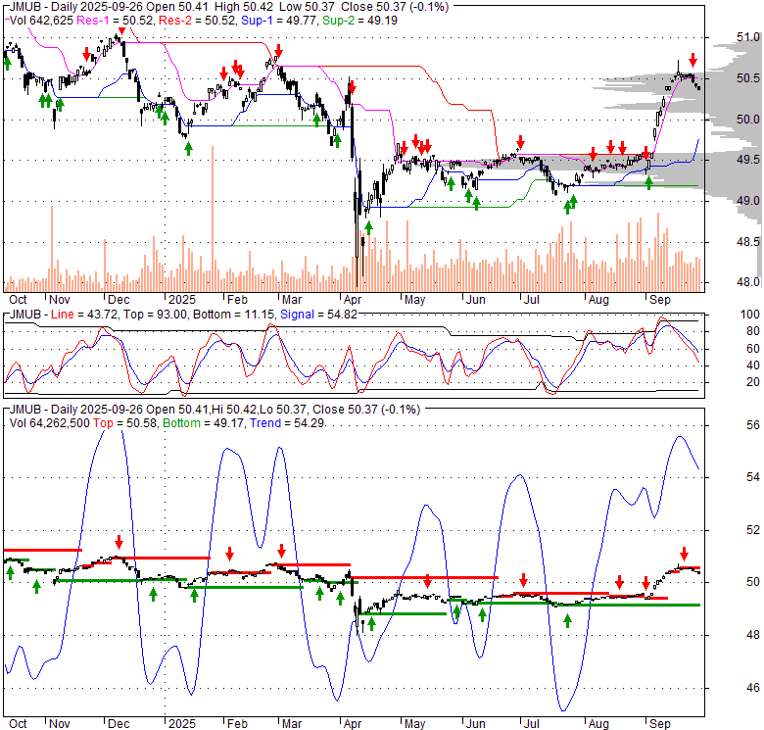The width and height of the screenshot is (764, 730).
Task: Click the 52 label on the trend chart axis
Action: [753, 530]
